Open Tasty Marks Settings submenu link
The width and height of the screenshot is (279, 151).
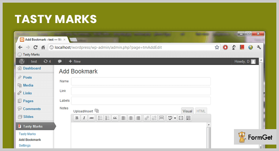pos(25,145)
